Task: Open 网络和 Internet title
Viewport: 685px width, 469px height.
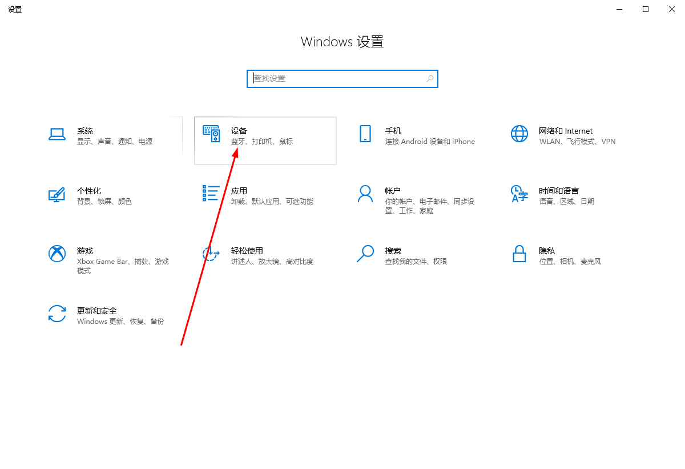Action: click(566, 131)
